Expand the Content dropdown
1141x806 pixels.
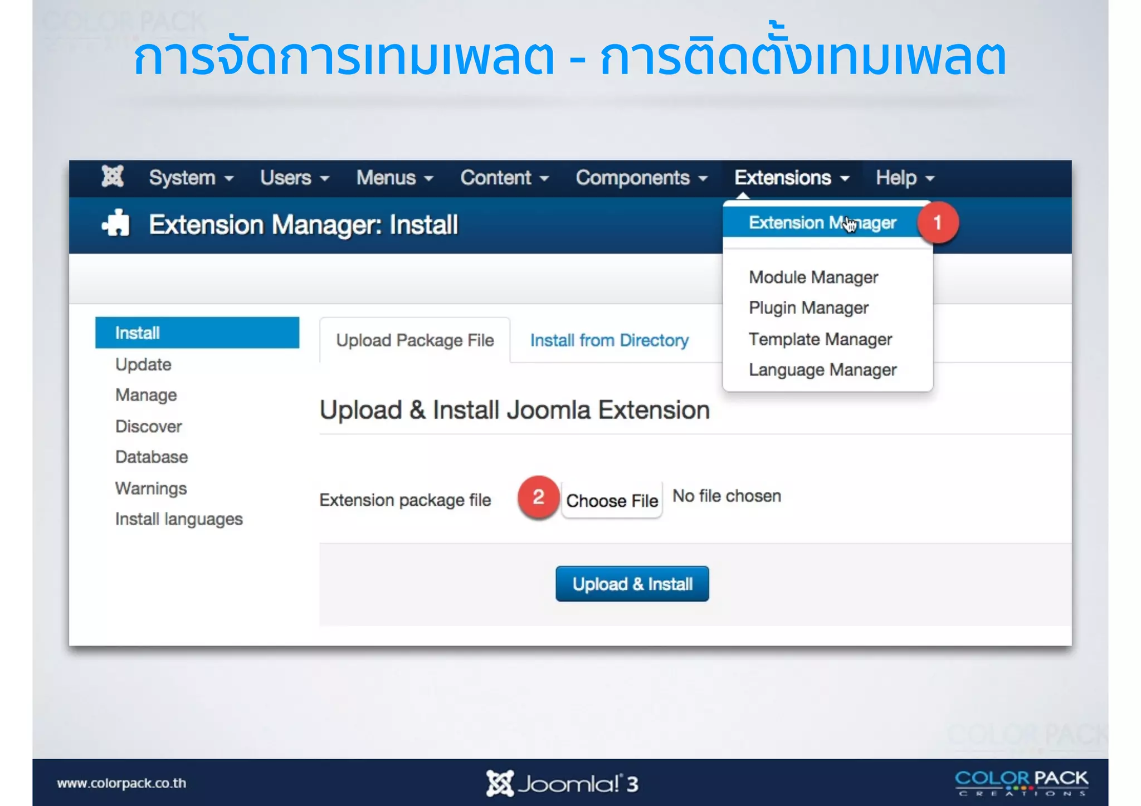pyautogui.click(x=505, y=178)
